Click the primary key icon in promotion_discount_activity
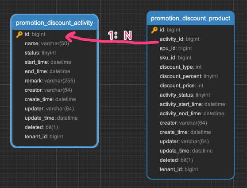247x188 pixels. [x=19, y=35]
